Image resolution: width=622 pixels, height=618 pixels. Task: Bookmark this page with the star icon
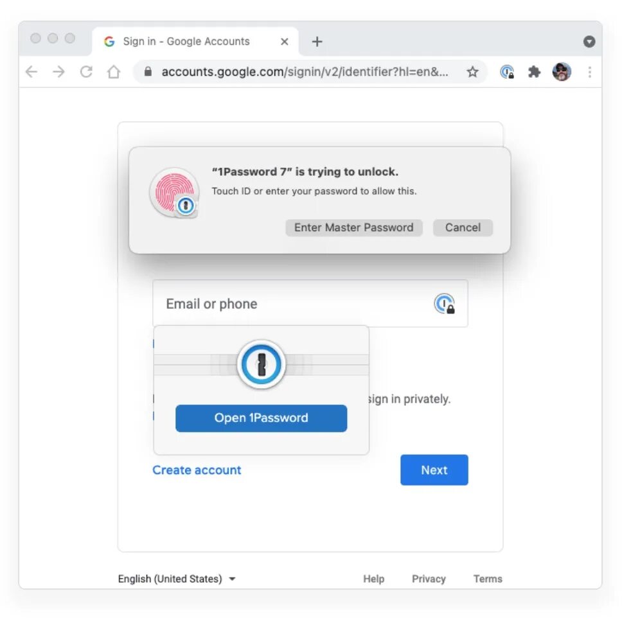click(472, 72)
